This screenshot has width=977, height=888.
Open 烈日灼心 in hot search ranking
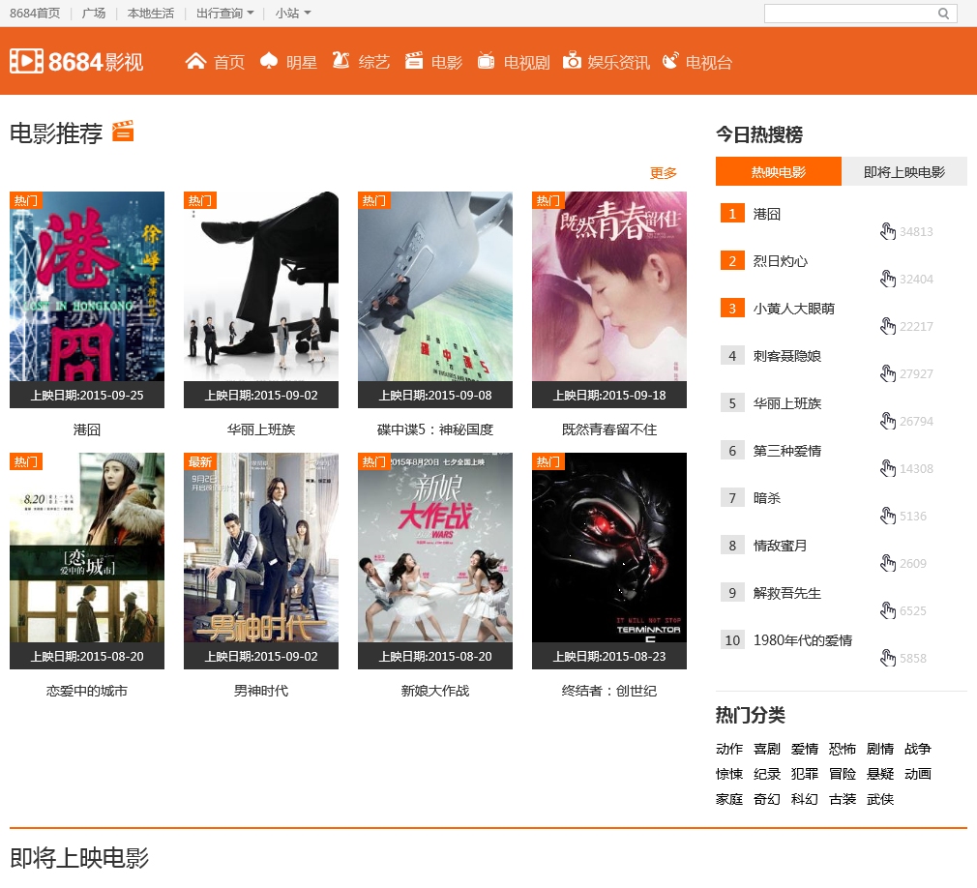click(x=780, y=261)
